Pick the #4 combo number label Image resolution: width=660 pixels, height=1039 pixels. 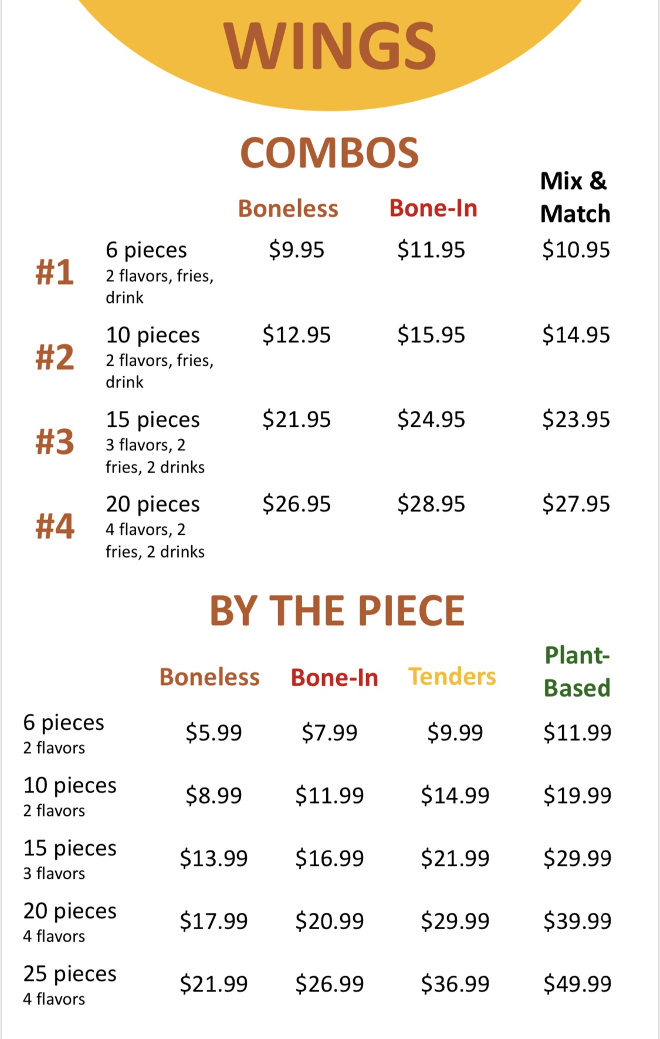pyautogui.click(x=55, y=526)
